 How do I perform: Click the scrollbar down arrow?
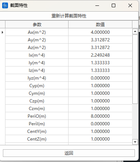tap(135, 142)
